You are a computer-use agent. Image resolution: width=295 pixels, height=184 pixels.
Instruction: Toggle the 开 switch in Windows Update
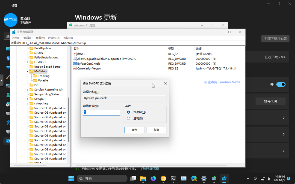281,85
